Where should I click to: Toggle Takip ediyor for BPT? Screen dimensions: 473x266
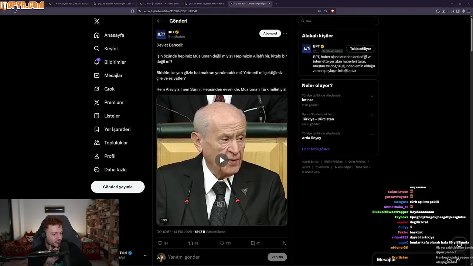(361, 49)
